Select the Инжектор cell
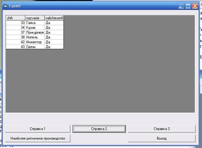202x148 pixels. point(35,42)
